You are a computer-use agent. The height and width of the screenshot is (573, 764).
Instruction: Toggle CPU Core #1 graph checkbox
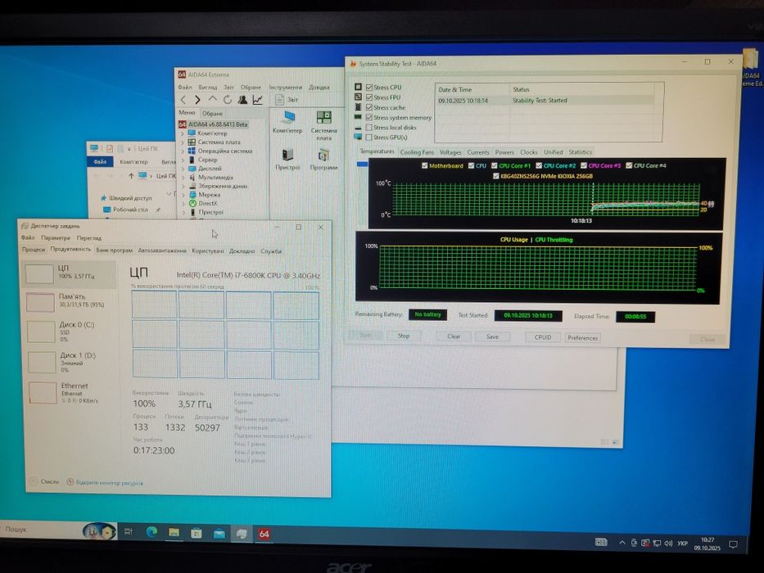pyautogui.click(x=494, y=165)
